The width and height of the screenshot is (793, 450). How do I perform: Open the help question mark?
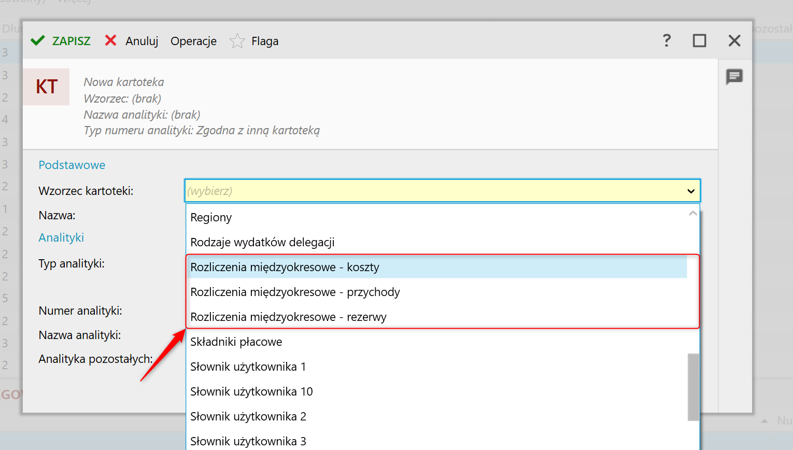(667, 40)
